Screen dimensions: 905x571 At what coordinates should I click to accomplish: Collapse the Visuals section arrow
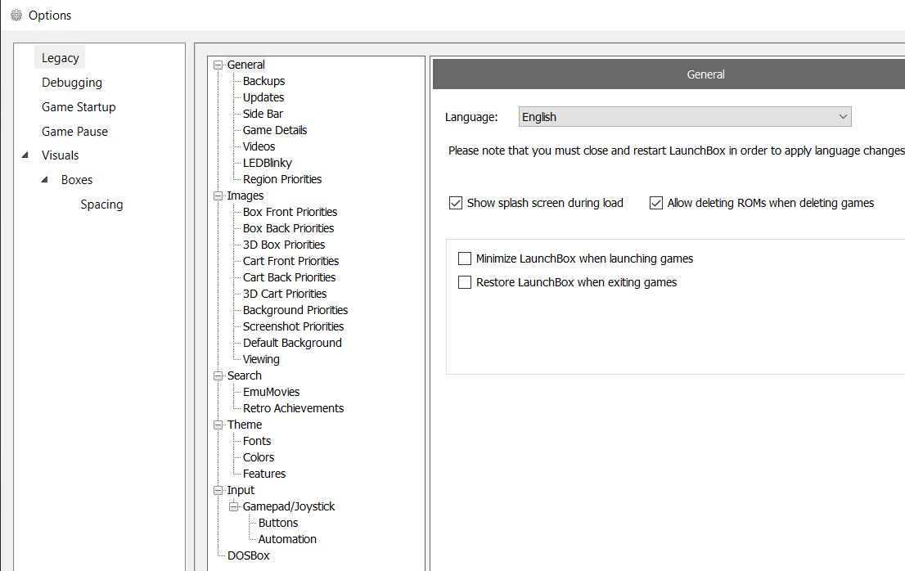coord(25,155)
